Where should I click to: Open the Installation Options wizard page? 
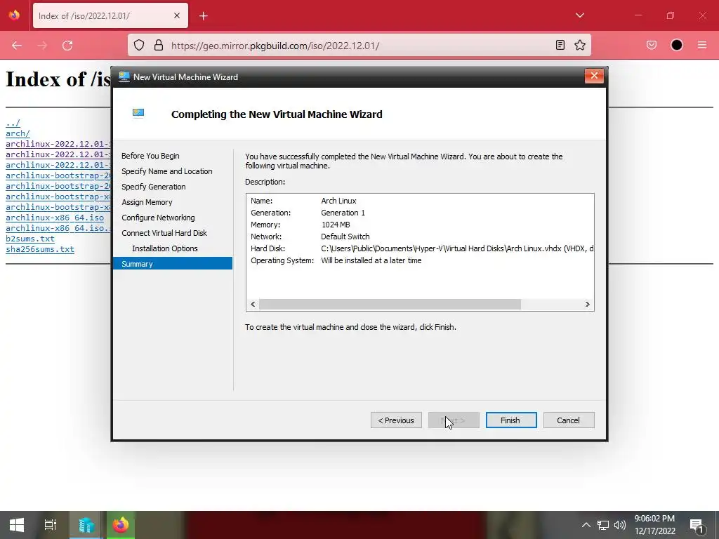[x=164, y=248]
